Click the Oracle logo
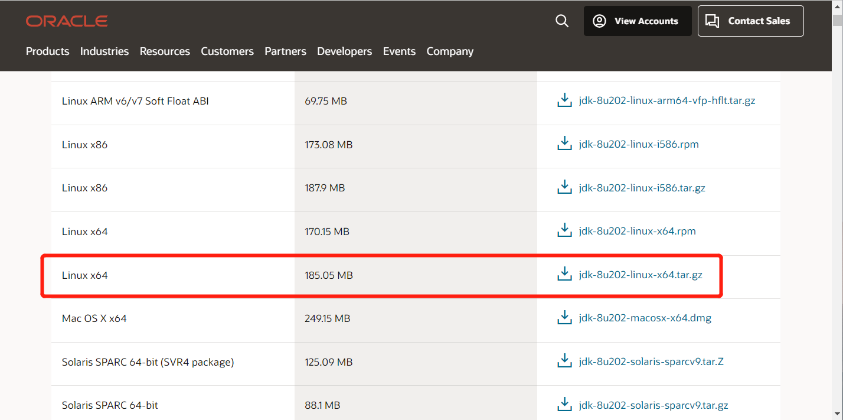 (x=67, y=21)
